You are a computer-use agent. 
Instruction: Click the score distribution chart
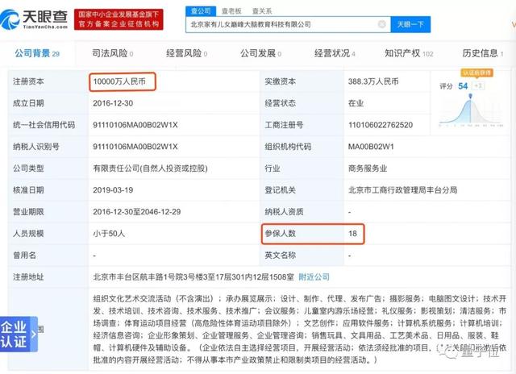coord(471,110)
